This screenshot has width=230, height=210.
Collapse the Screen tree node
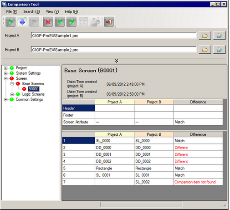(x=5, y=78)
